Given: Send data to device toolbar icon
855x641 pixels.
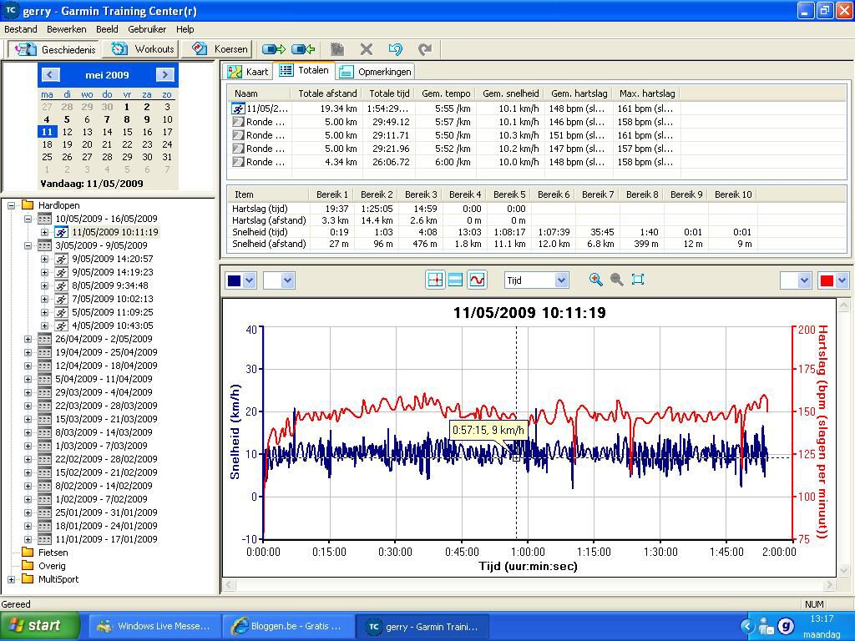Looking at the screenshot, I should click(274, 49).
